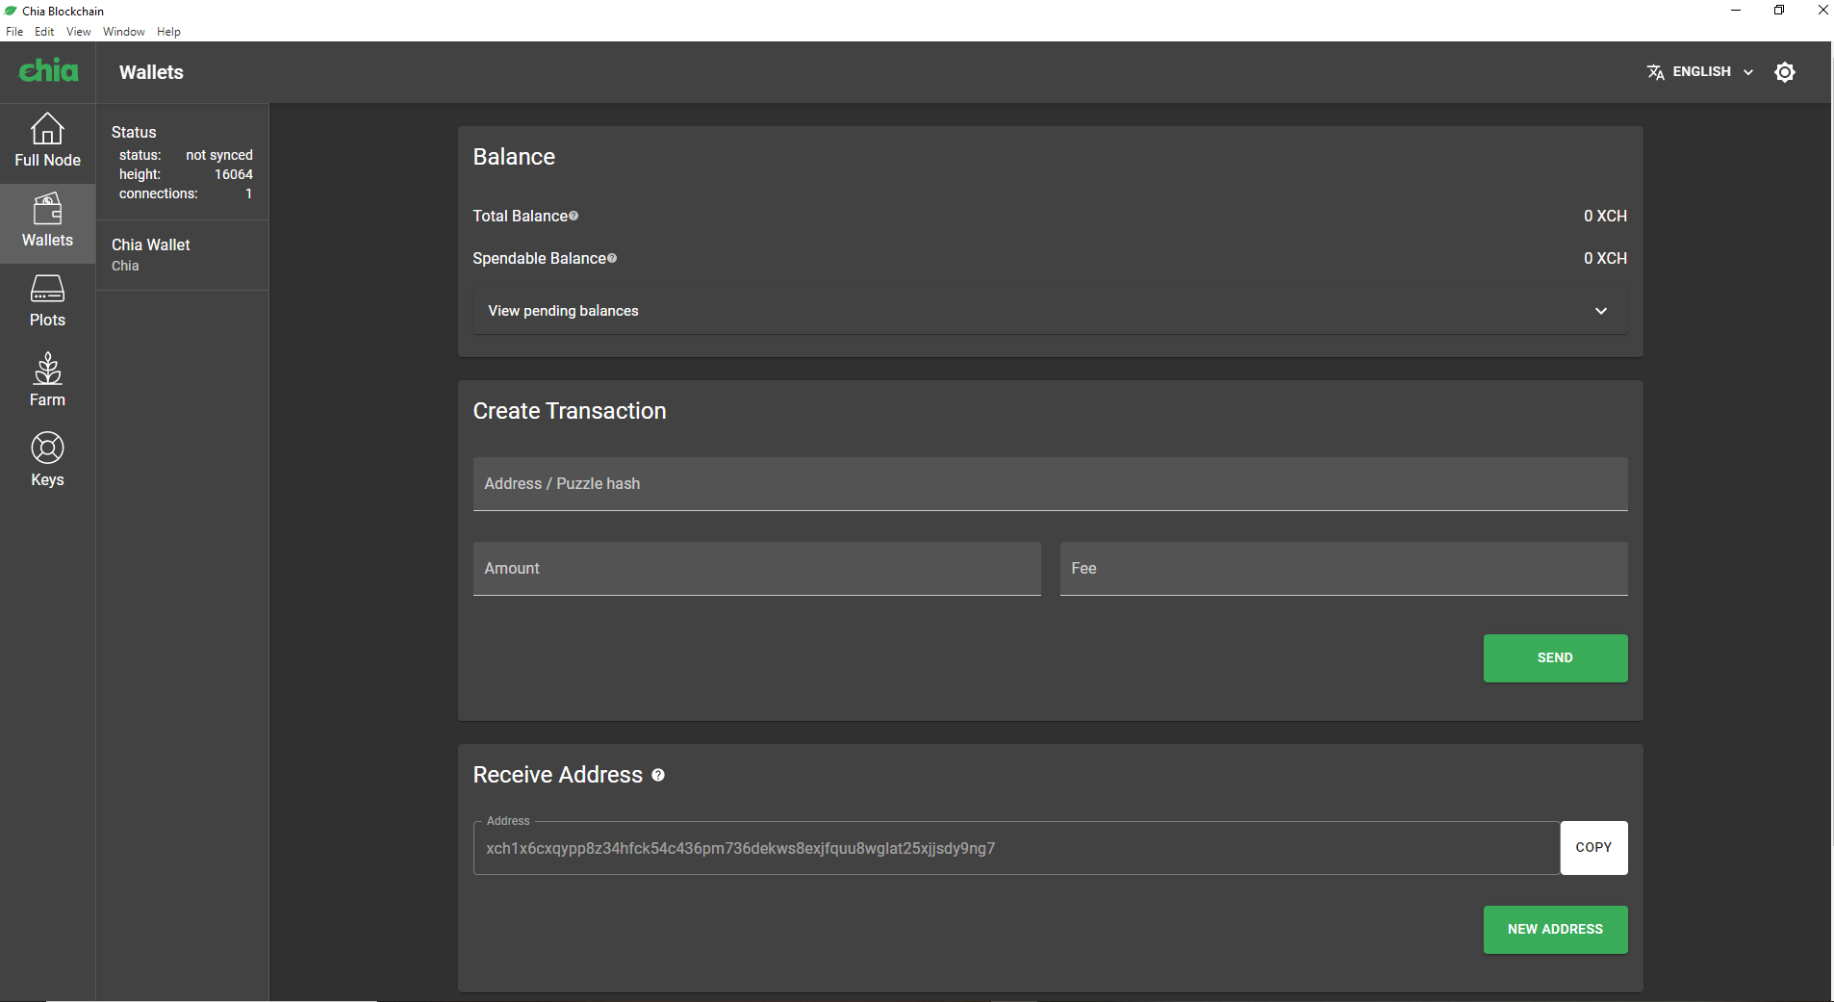Click the Chia Blockchain title bar leaf icon

(11, 11)
